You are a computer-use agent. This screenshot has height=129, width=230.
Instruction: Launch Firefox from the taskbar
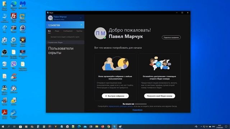[x=103, y=126]
